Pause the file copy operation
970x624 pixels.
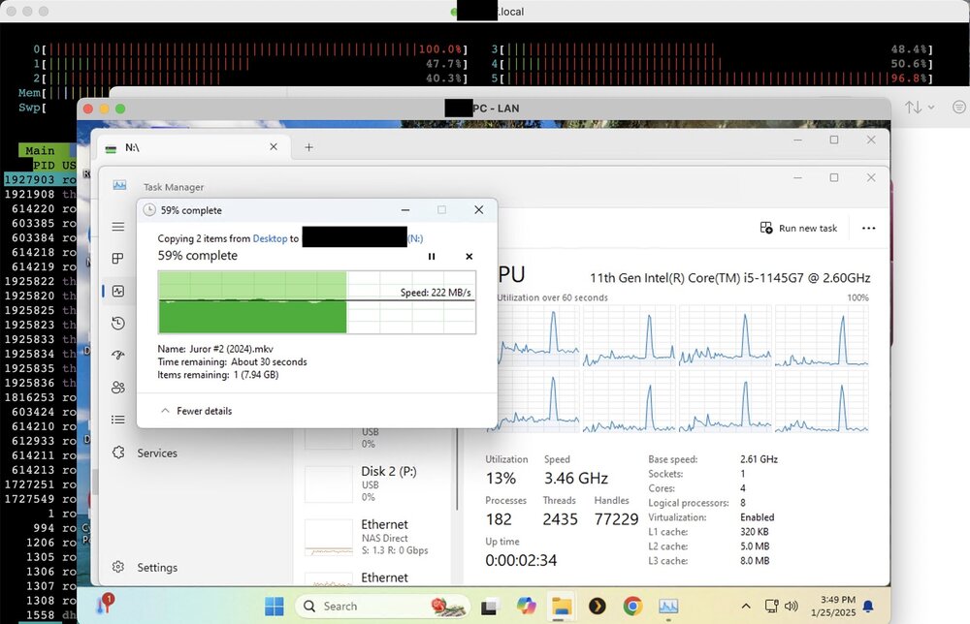432,257
